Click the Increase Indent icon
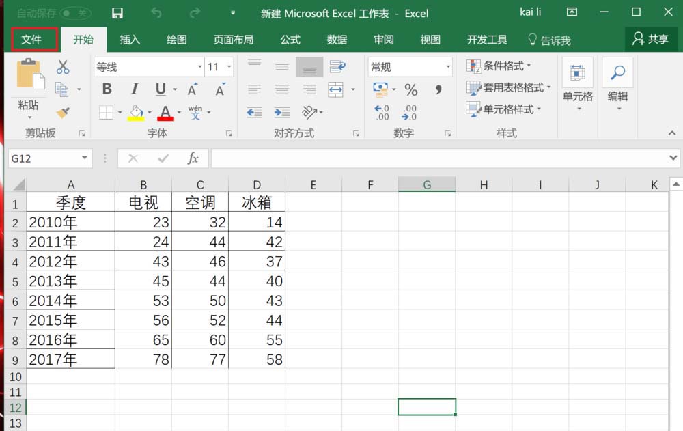This screenshot has height=431, width=683. click(x=281, y=112)
